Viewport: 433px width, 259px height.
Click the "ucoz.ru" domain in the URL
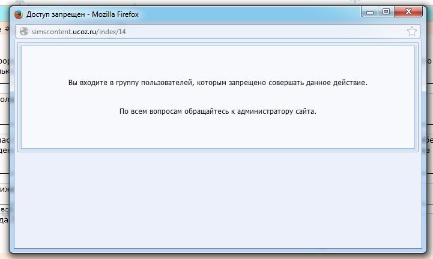84,31
